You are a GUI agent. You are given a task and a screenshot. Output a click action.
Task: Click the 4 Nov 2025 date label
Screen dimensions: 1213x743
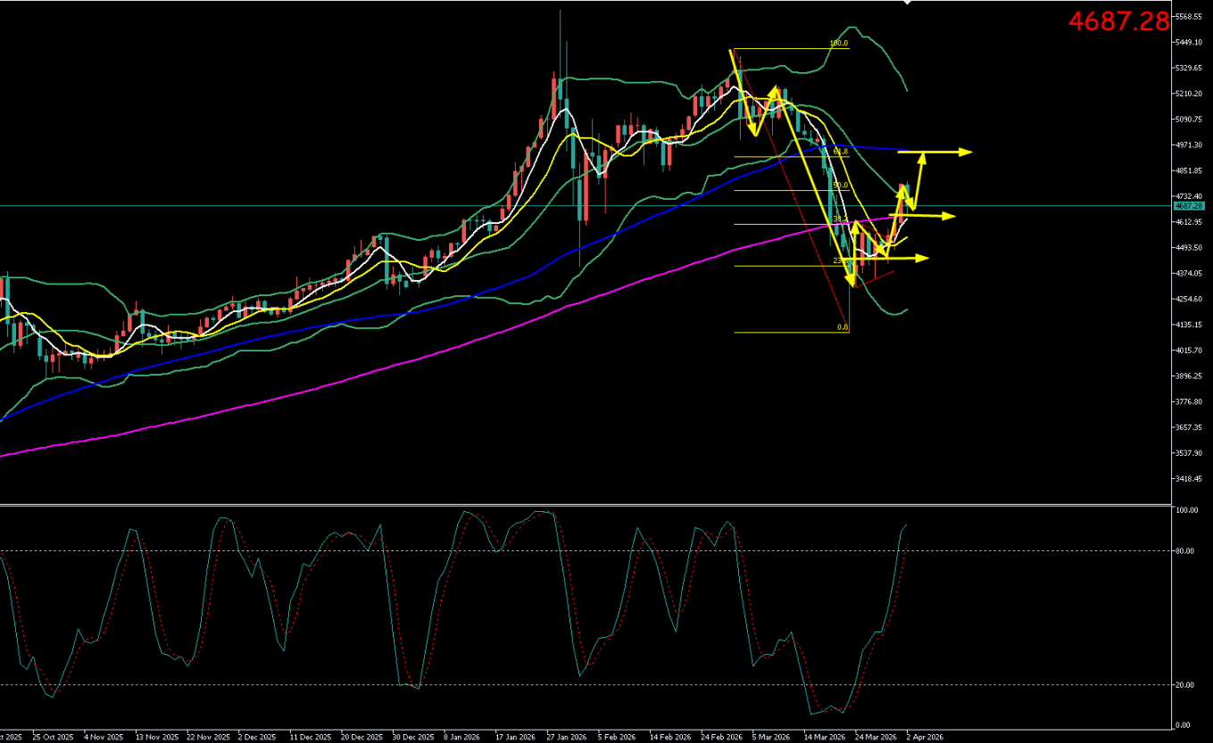[102, 738]
